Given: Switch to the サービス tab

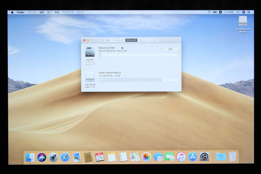Looking at the screenshot, I should click(x=153, y=40).
